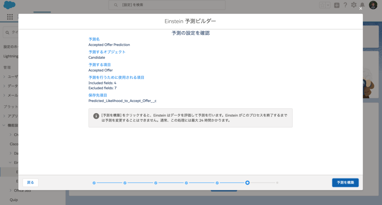Select Included fields: 4 text
382x205 pixels.
click(102, 83)
